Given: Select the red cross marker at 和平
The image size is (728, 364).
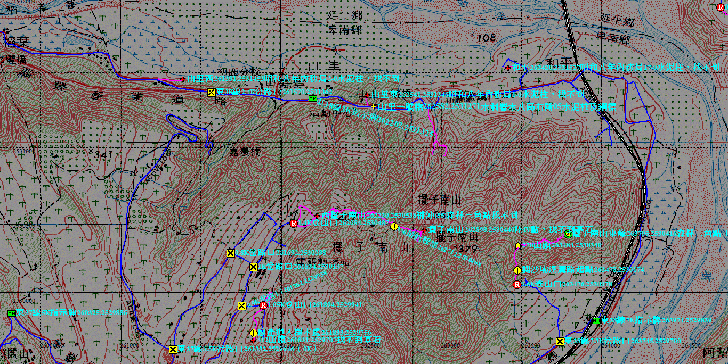Looking at the screenshot, I should (508, 68).
